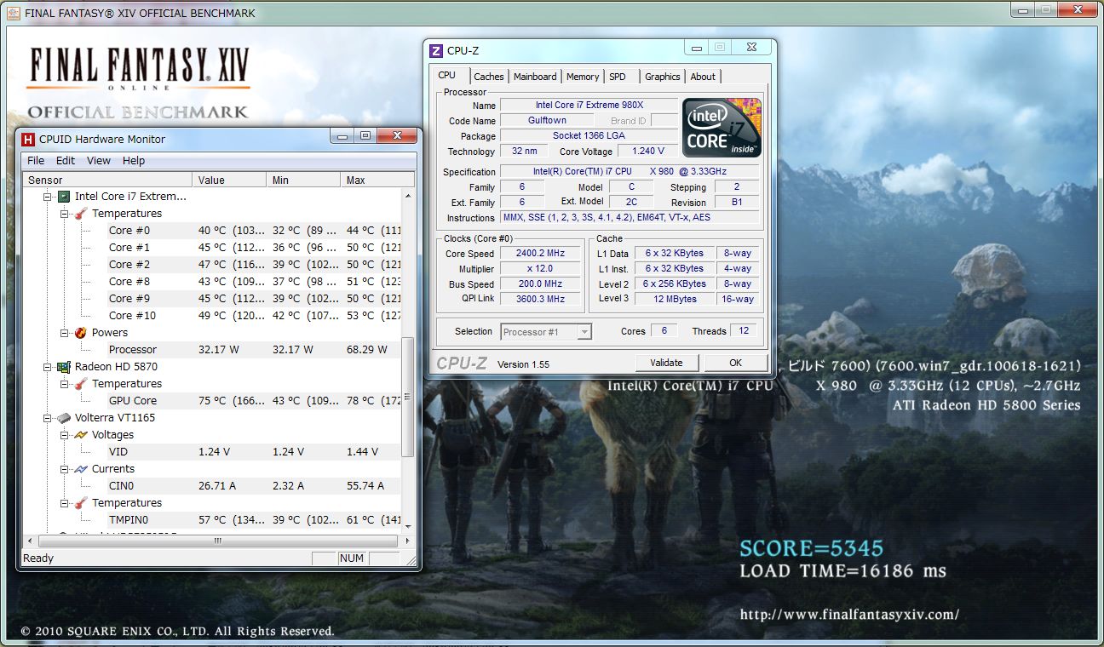Click the Core Speed value 2400.2 MHz
Viewport: 1104px width, 647px height.
point(540,254)
